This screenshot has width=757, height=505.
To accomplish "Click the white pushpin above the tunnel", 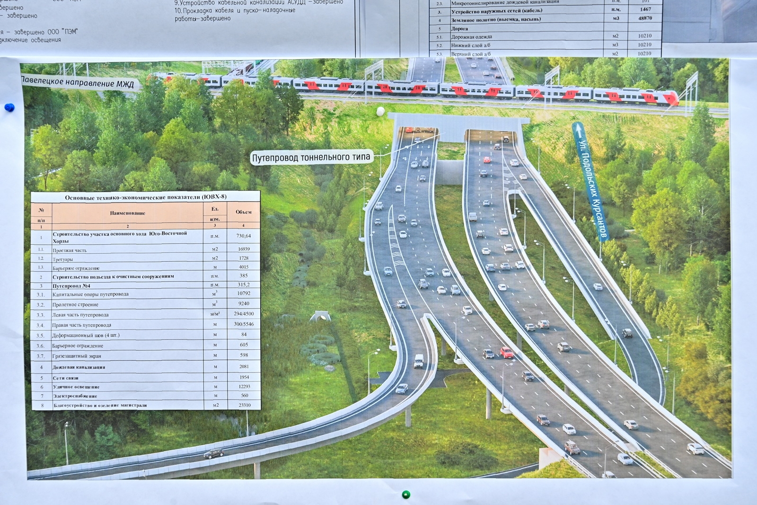I will (380, 111).
